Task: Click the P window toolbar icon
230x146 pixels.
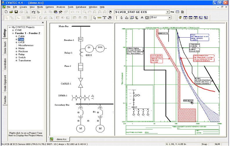Action: click(196, 18)
